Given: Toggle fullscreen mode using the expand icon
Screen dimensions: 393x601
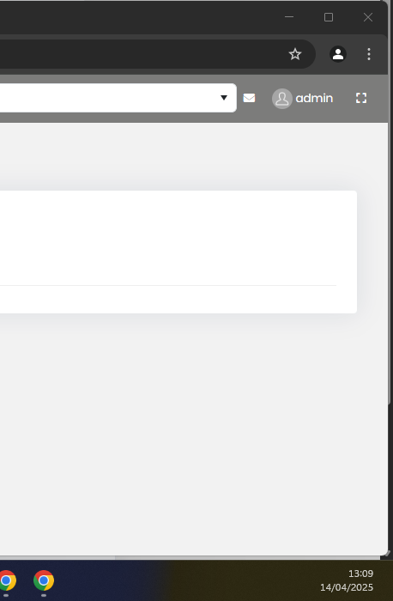Looking at the screenshot, I should (361, 98).
